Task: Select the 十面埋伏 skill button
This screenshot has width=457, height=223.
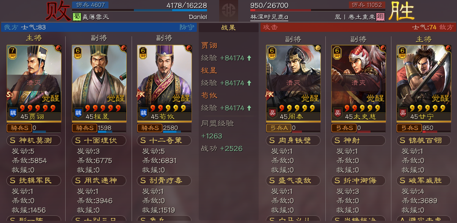Action: [99, 140]
